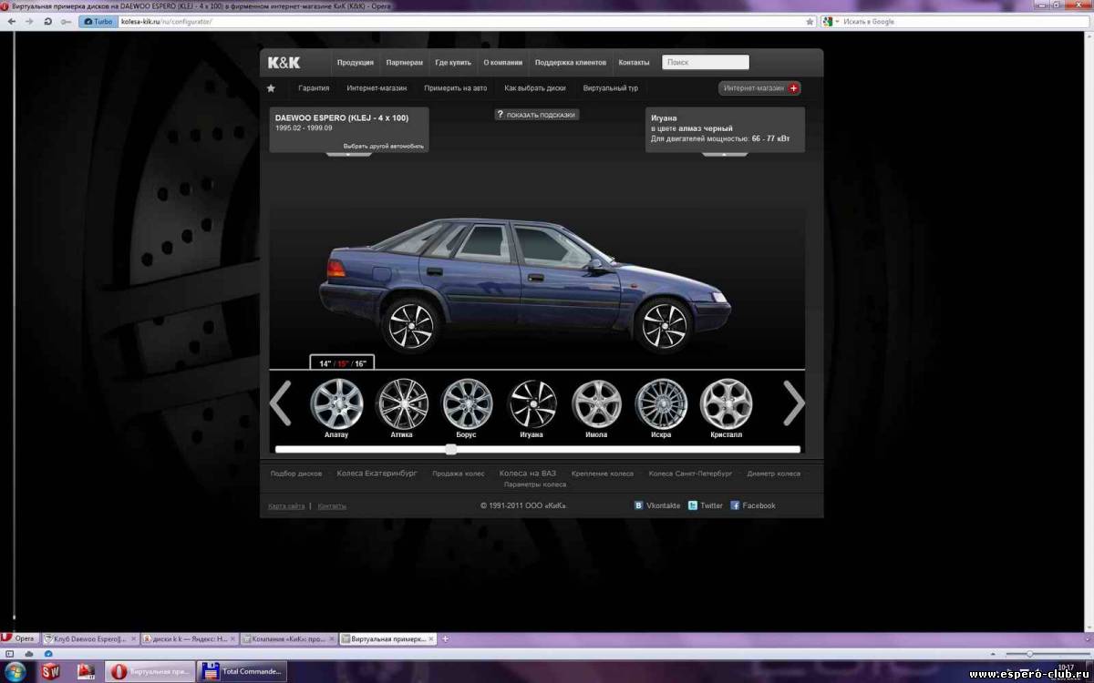The width and height of the screenshot is (1094, 683).
Task: Click the browser Back arrow
Action: tap(12, 21)
